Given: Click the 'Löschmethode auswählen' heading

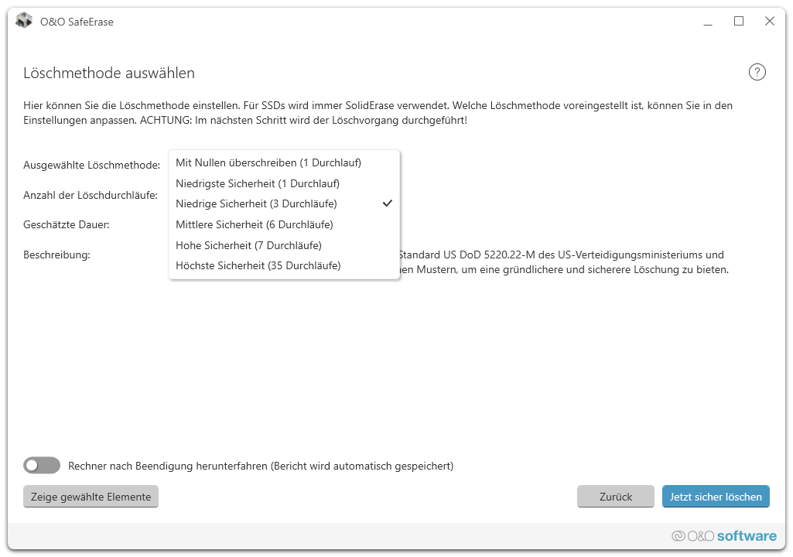Looking at the screenshot, I should coord(109,73).
